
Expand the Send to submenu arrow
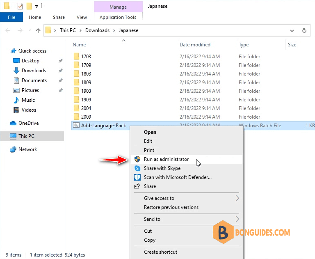237,219
